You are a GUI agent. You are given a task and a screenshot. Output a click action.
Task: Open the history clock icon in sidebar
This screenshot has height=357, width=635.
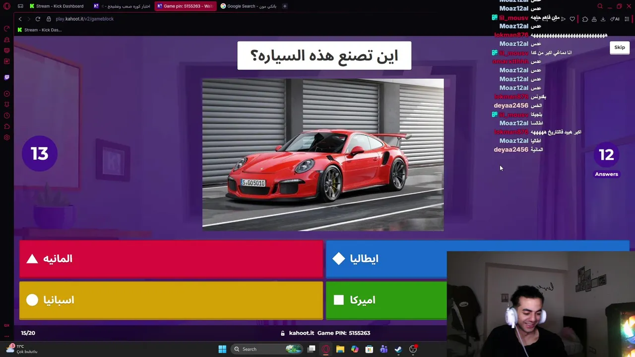[7, 116]
